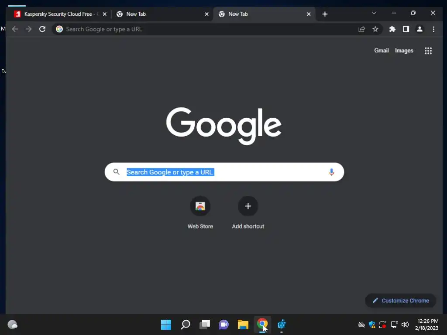
Task: Close the active New Tab
Action: [309, 14]
